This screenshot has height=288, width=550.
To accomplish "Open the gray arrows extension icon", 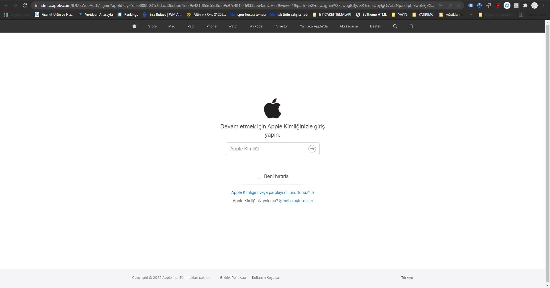I will click(489, 5).
